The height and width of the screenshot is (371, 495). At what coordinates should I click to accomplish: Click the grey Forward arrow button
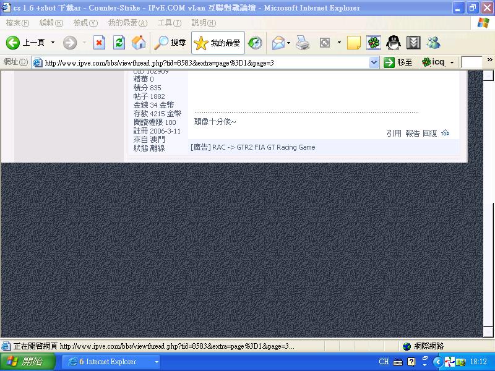pos(70,43)
